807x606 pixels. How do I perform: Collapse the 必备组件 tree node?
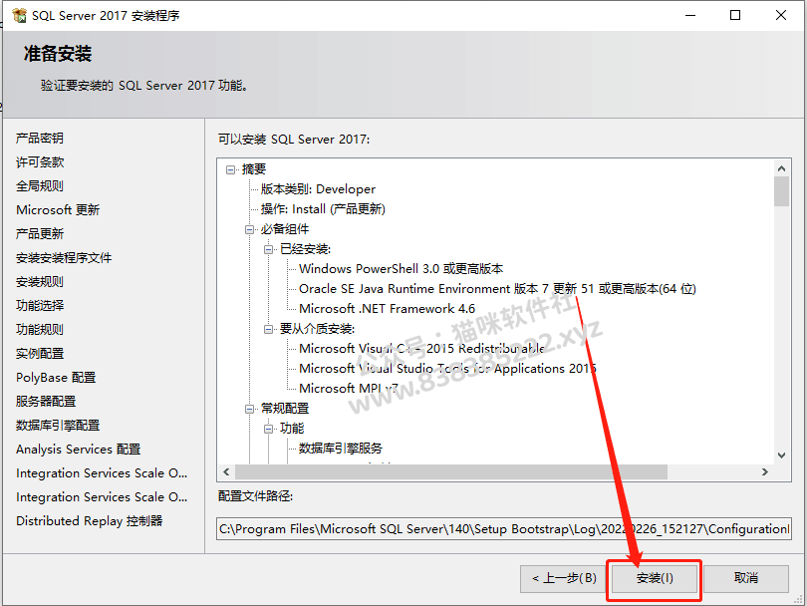(x=250, y=229)
